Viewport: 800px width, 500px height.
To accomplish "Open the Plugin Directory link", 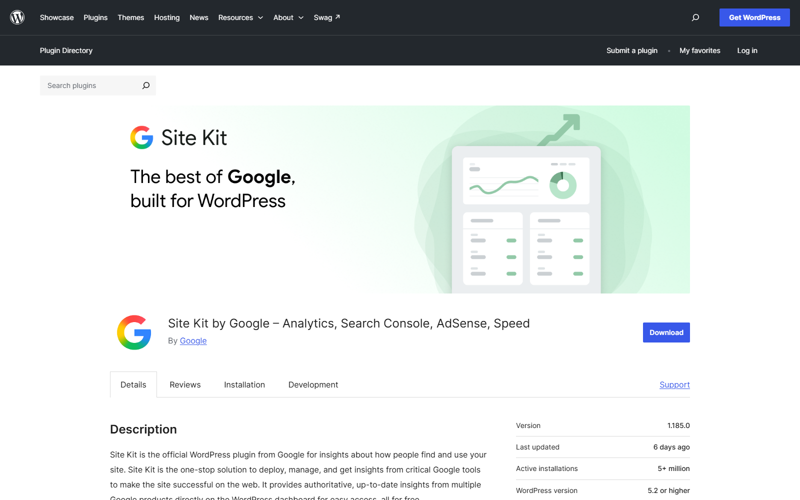I will point(66,50).
